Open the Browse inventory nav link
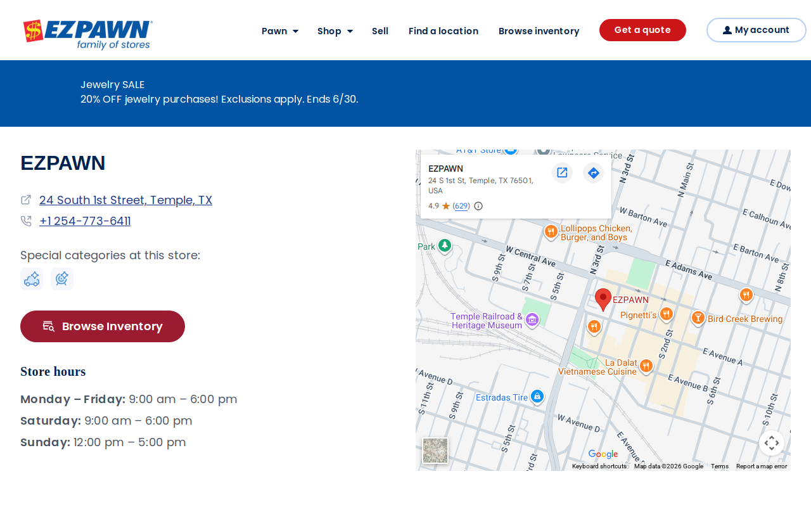The image size is (811, 507). [539, 30]
